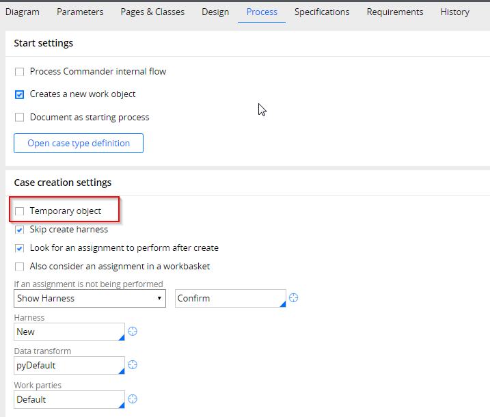Expand autocomplete in the Confirm field
490x417 pixels.
[283, 304]
